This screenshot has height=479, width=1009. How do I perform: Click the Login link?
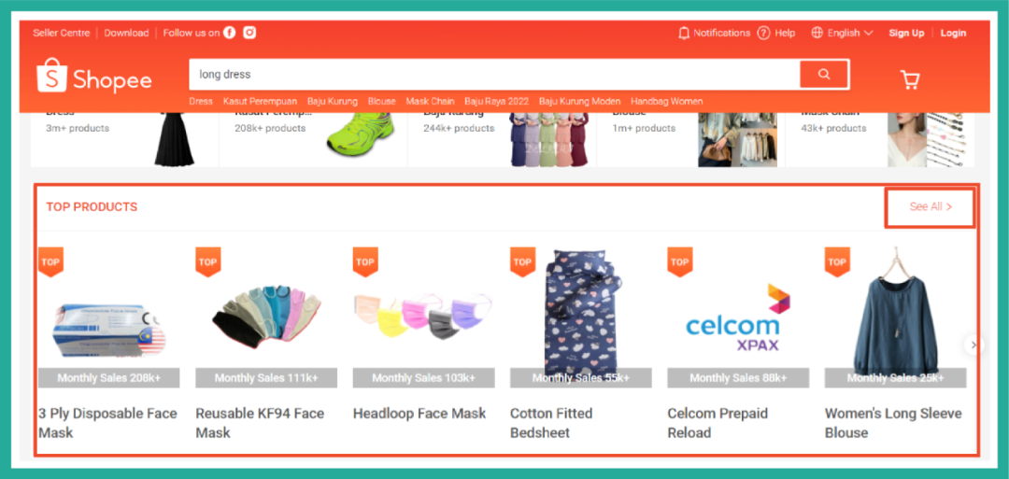click(953, 33)
